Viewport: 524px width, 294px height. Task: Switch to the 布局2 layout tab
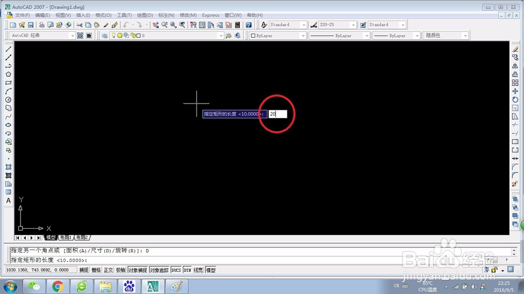[x=82, y=238]
